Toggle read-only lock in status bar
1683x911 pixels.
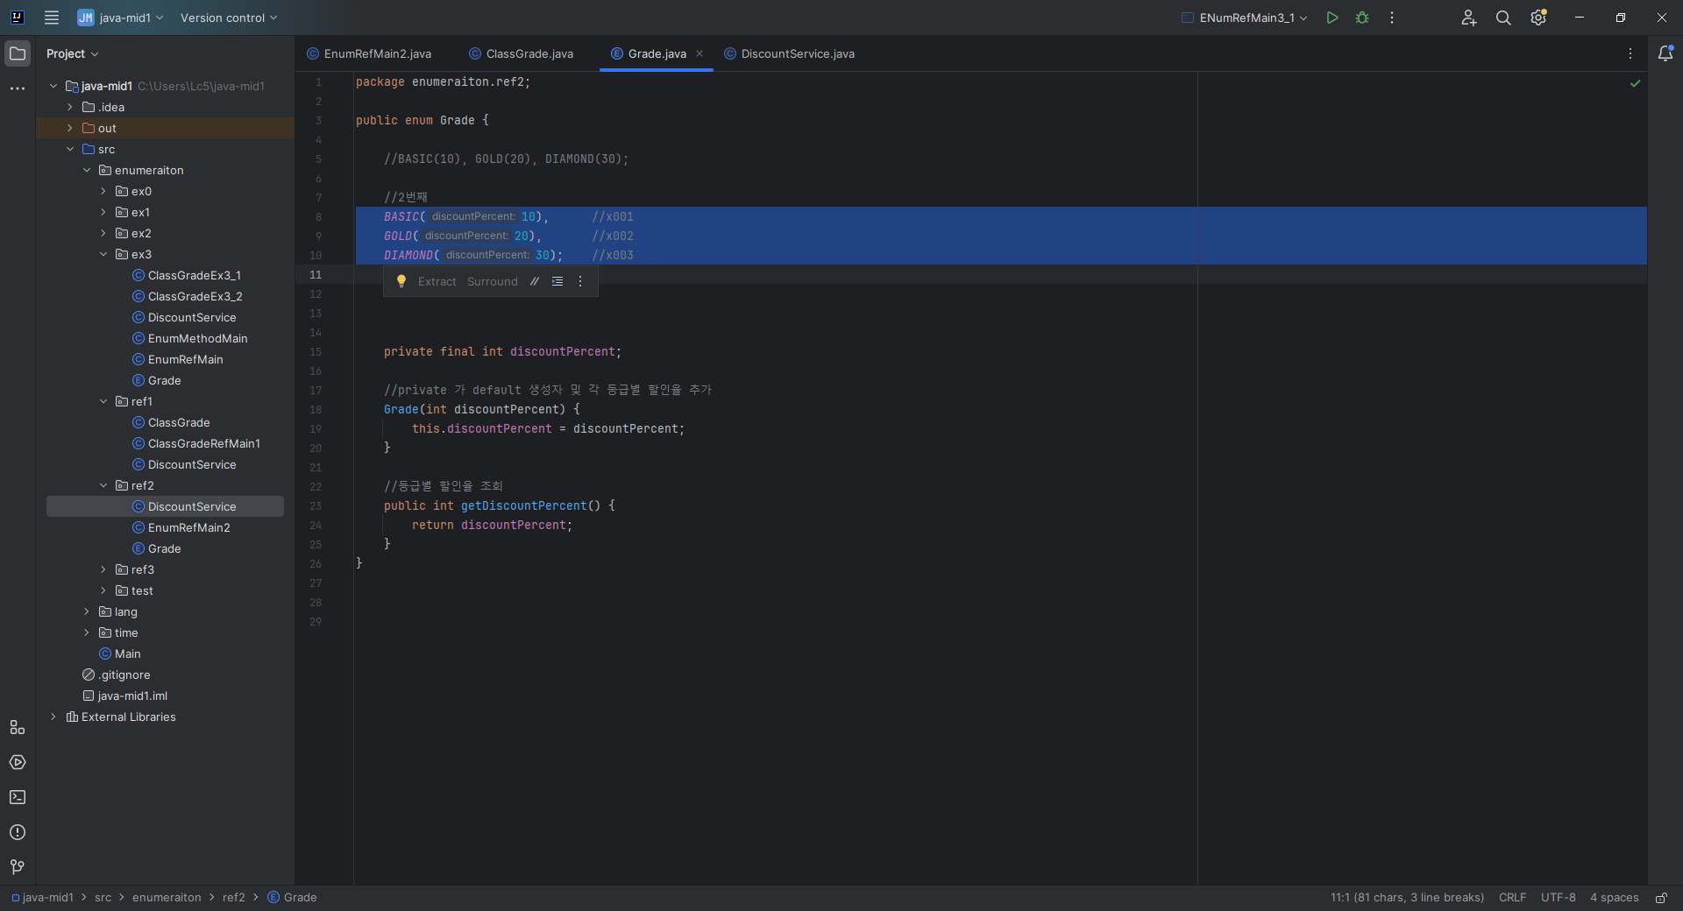pyautogui.click(x=1661, y=898)
